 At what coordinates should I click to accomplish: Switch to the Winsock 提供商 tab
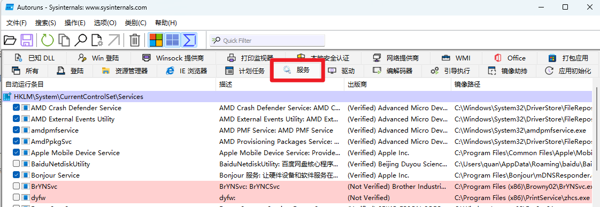click(173, 58)
